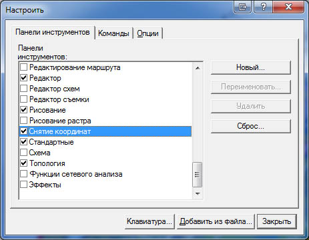
Task: Select the Редактор схем row text
Action: click(55, 89)
